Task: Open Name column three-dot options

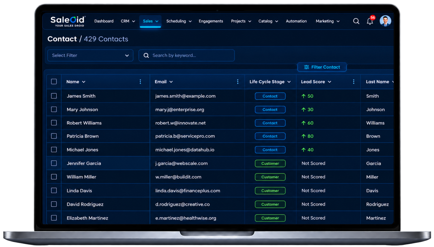Action: coord(140,82)
